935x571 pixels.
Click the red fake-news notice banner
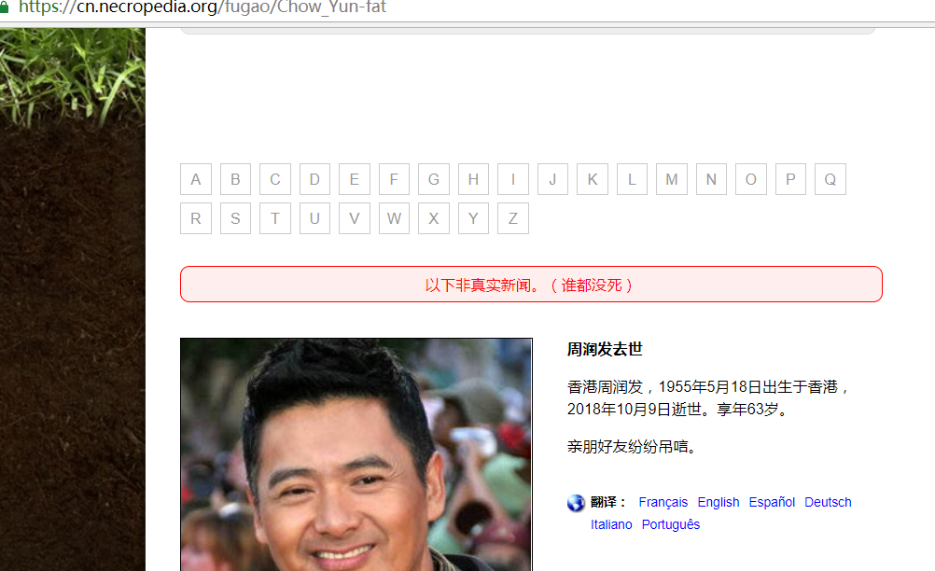click(x=531, y=285)
